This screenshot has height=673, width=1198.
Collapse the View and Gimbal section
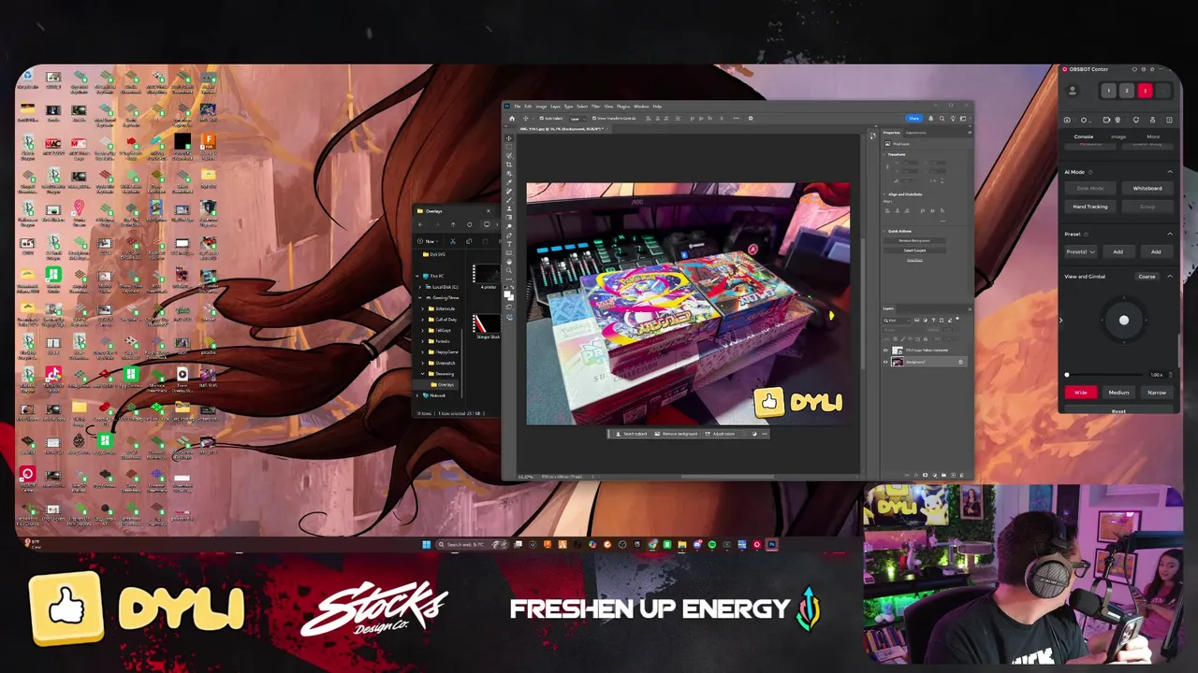1170,277
